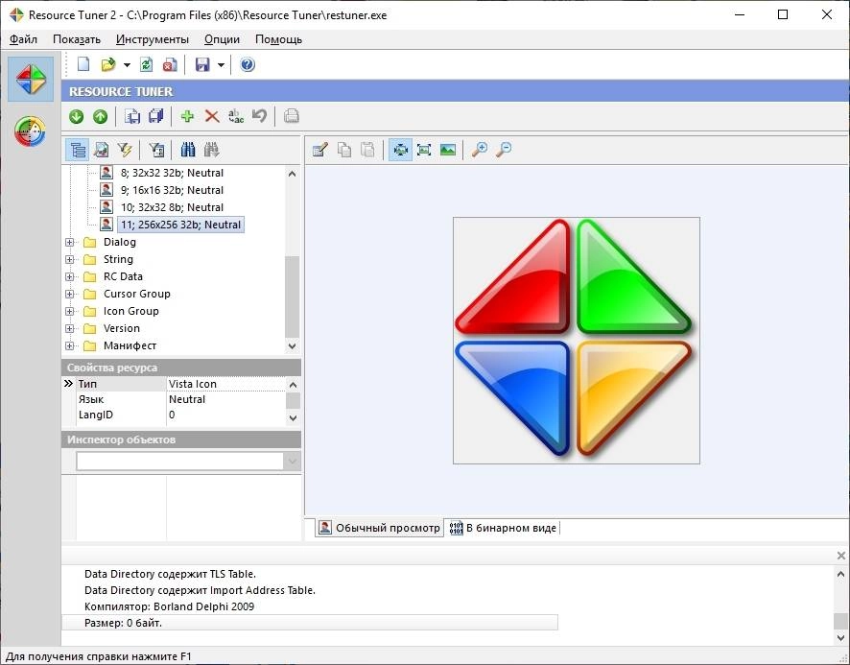The height and width of the screenshot is (665, 850).
Task: Click the Reload file icon with green arrows
Action: point(147,64)
